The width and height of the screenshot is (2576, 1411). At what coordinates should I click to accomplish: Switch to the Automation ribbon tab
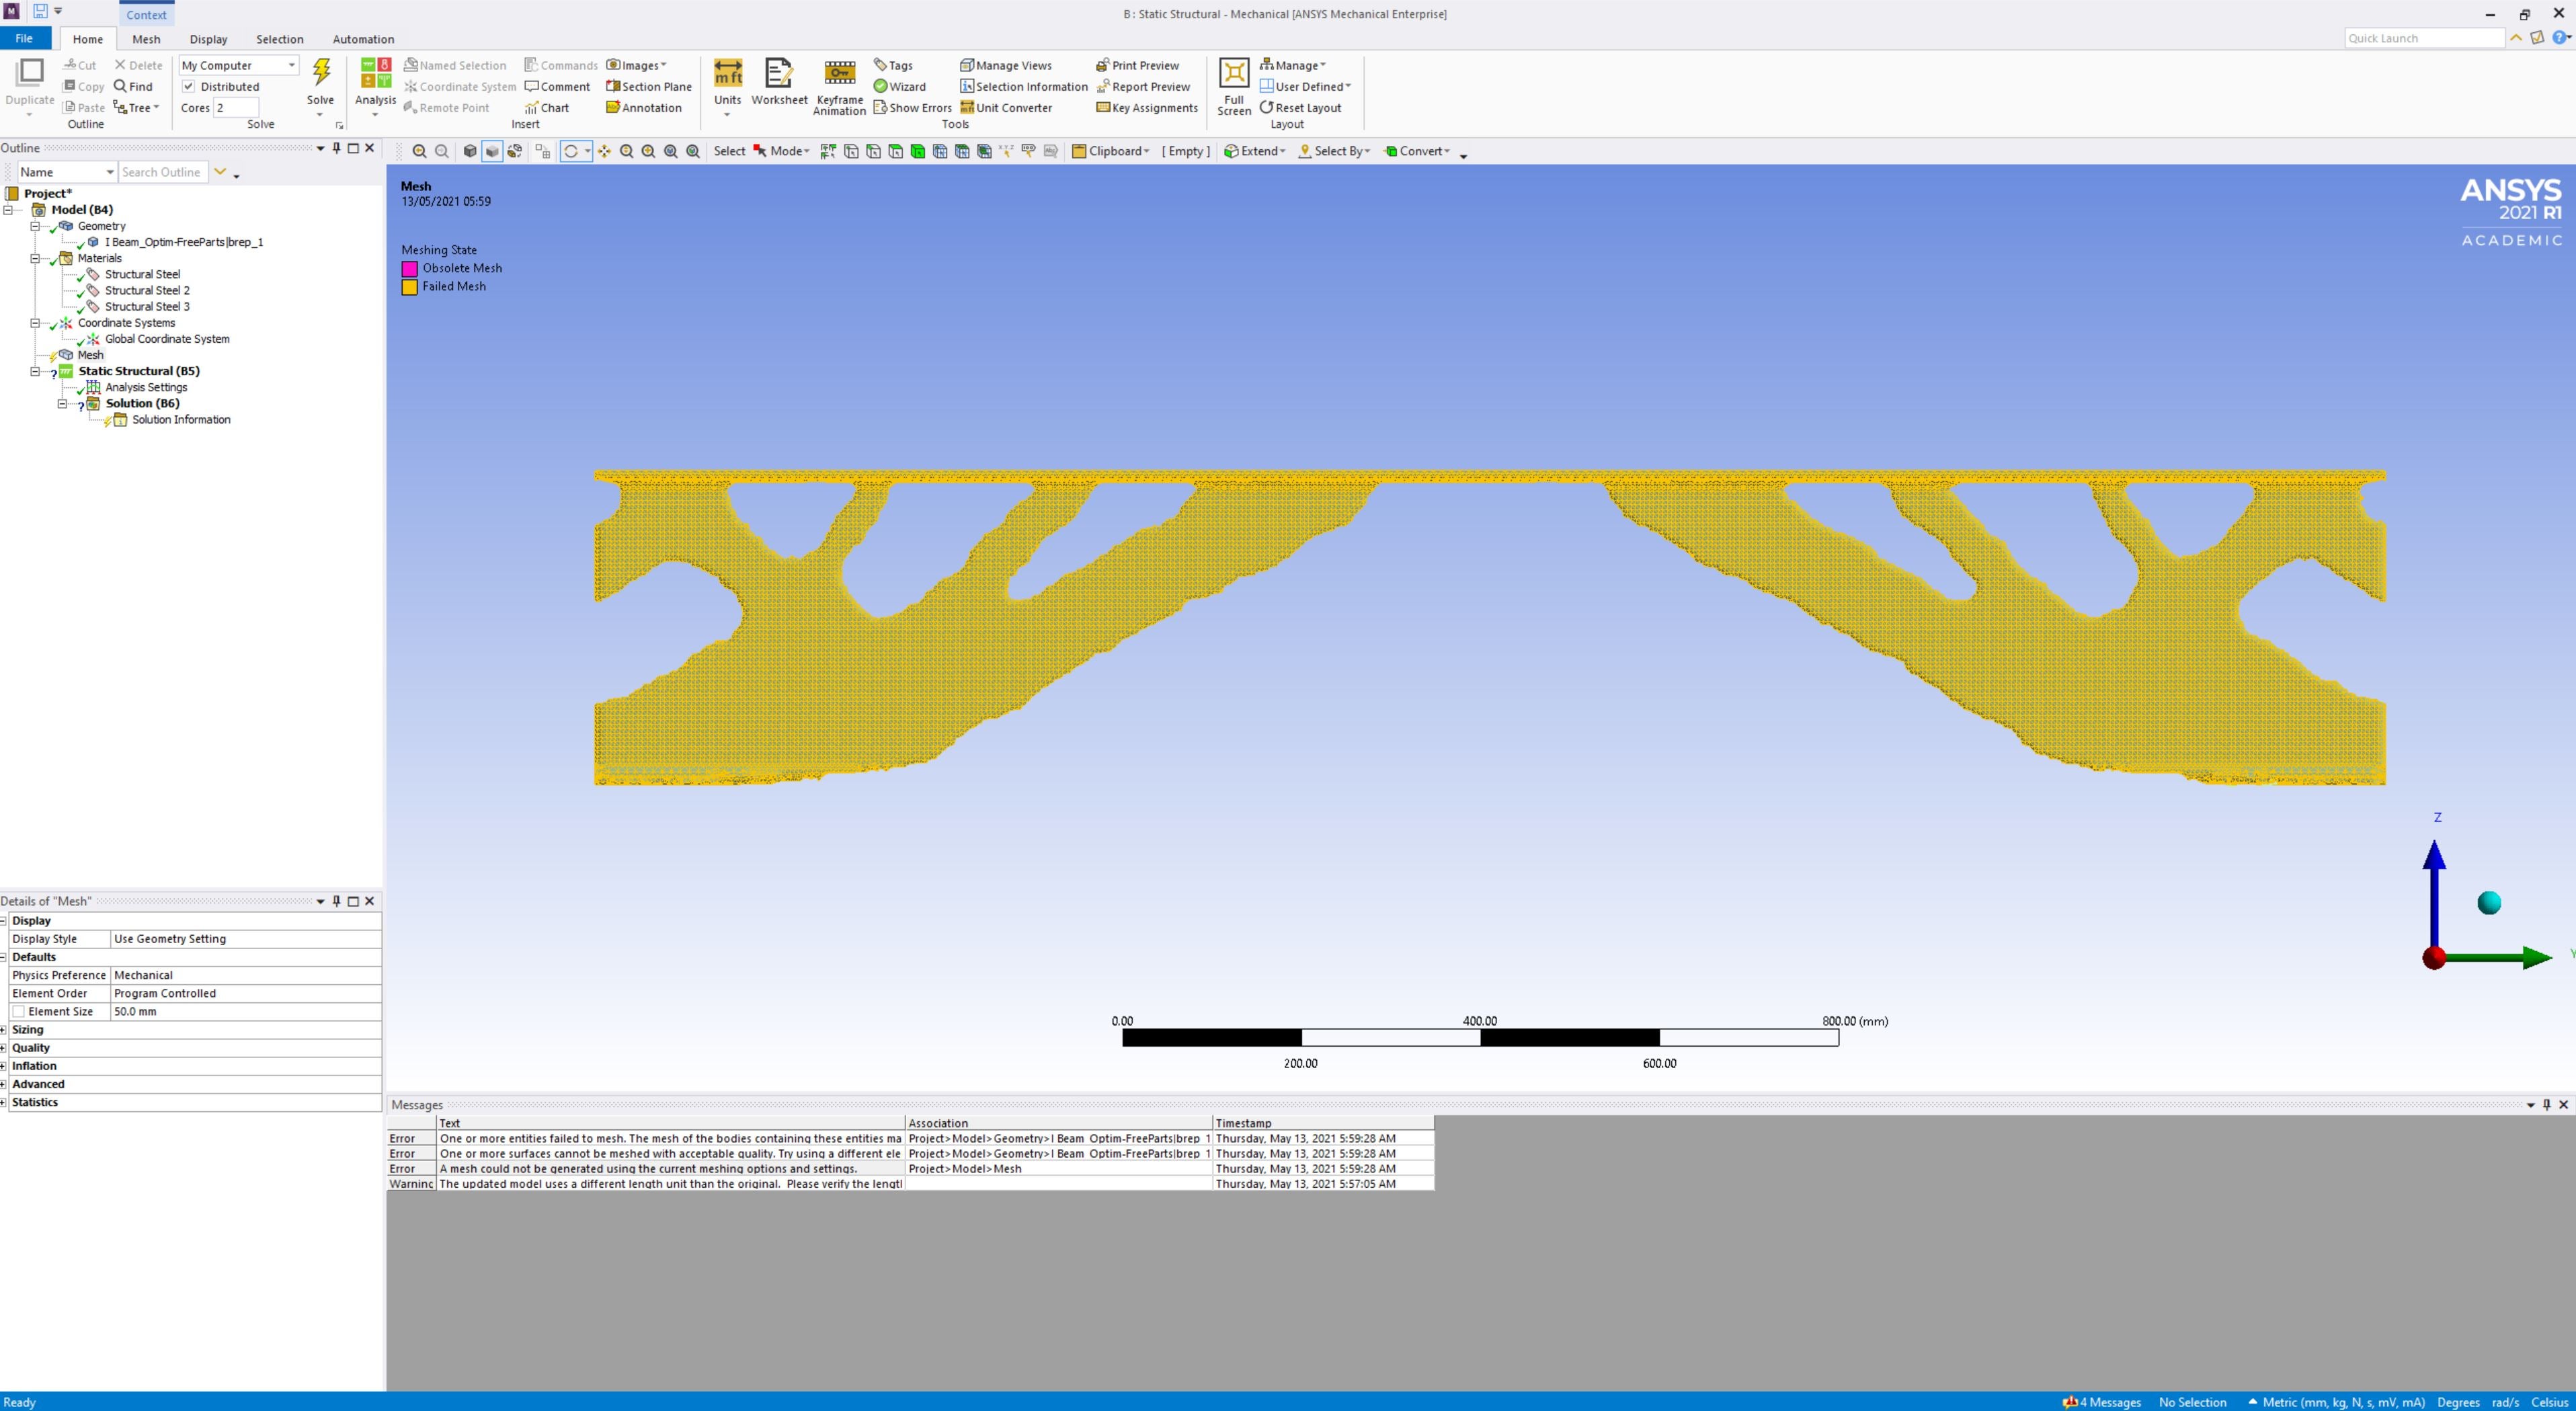click(x=363, y=39)
